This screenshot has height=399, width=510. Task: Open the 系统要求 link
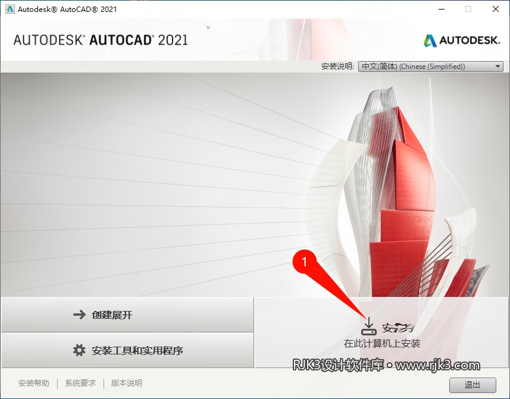click(x=80, y=383)
